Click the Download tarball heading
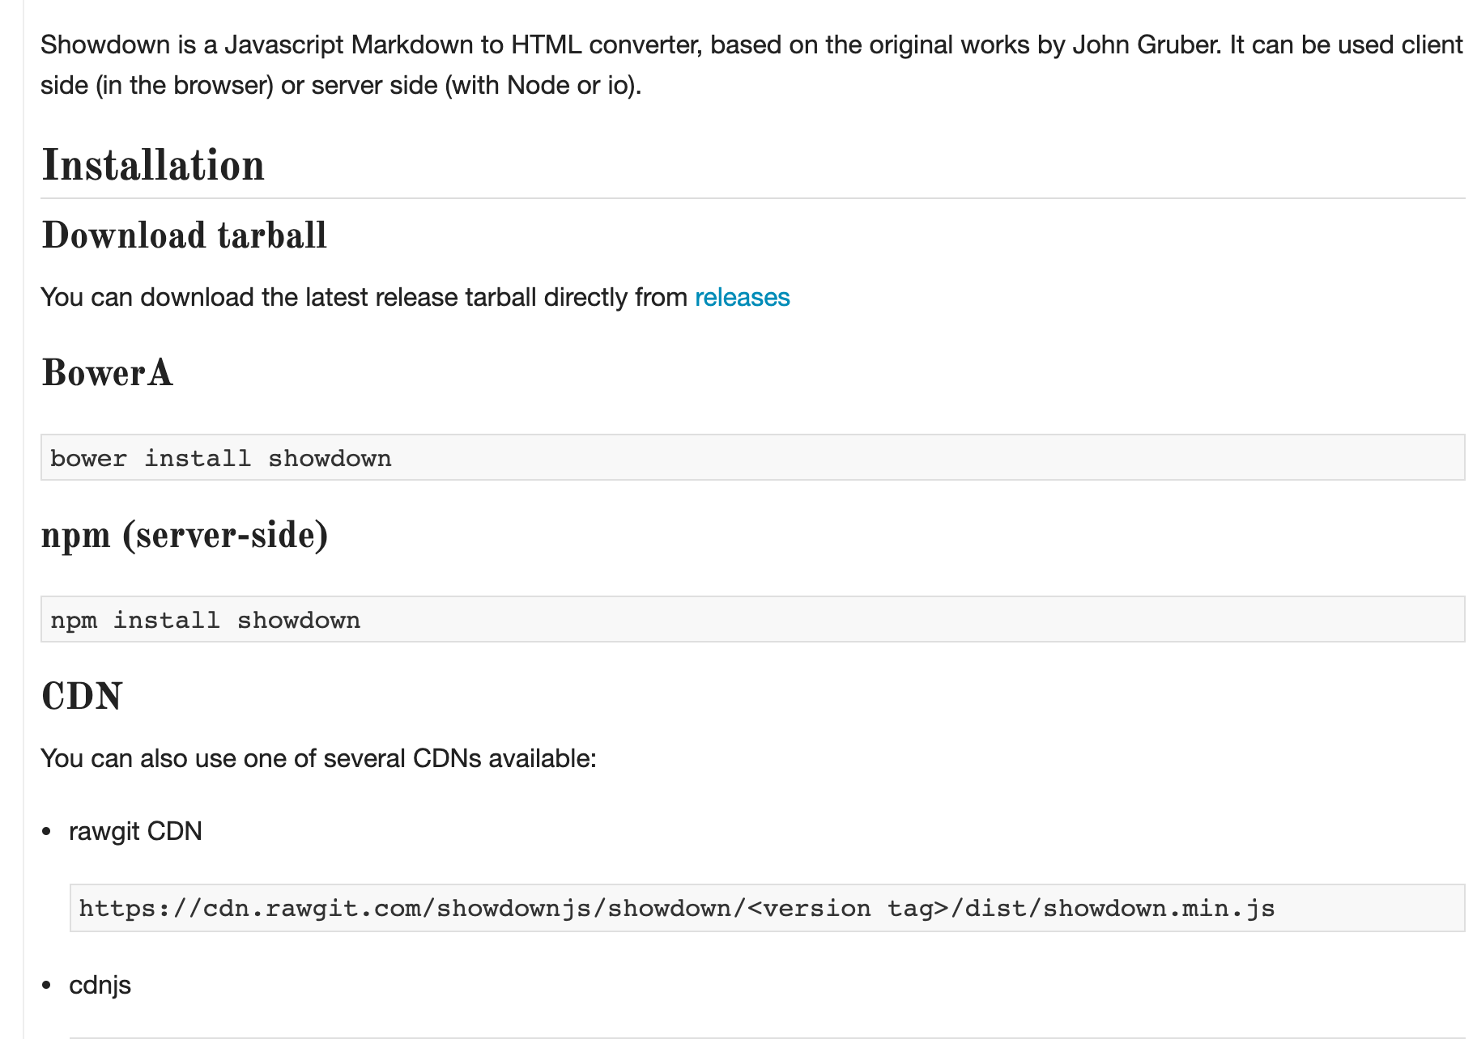Screen dimensions: 1477x1039 coord(184,235)
